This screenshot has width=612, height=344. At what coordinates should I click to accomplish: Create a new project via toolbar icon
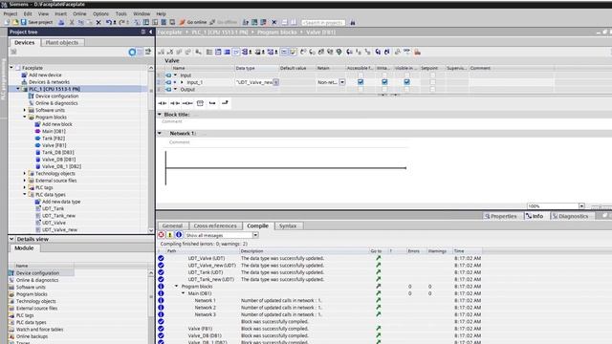click(7, 22)
